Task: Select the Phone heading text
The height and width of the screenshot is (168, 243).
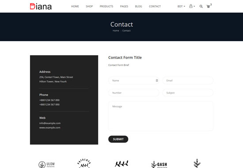Action: (44, 95)
